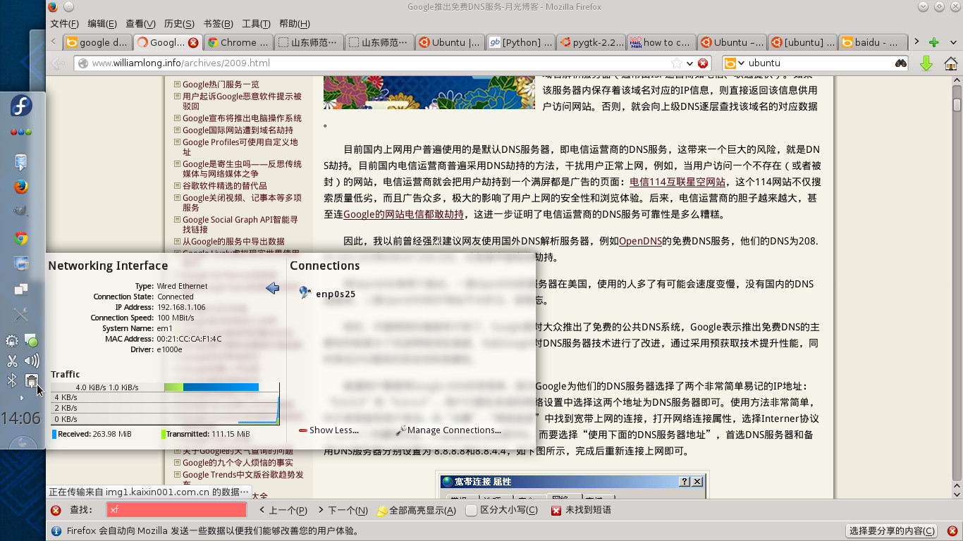Click the find bar text field

(176, 509)
